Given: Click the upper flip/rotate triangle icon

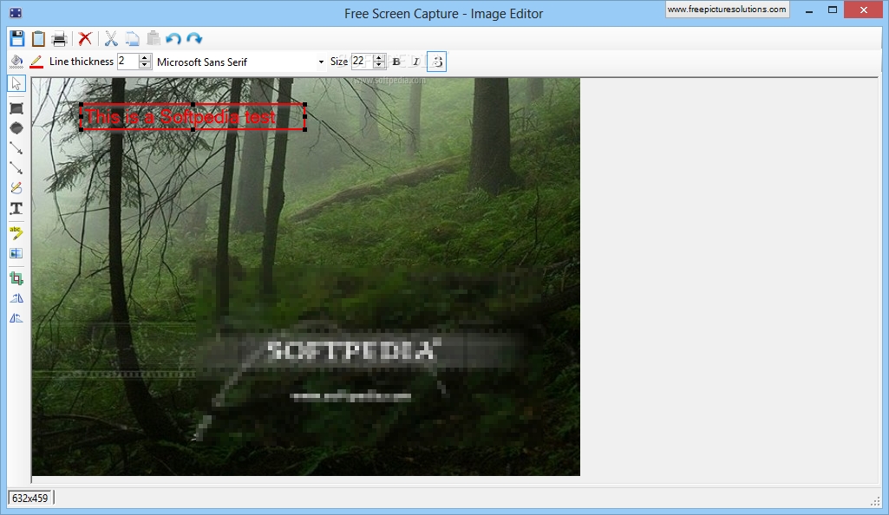Looking at the screenshot, I should [16, 298].
